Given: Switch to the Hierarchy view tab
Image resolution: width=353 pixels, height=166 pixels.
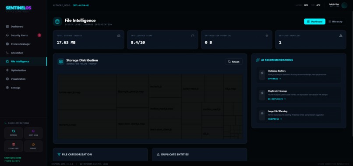Looking at the screenshot, I should (335, 21).
